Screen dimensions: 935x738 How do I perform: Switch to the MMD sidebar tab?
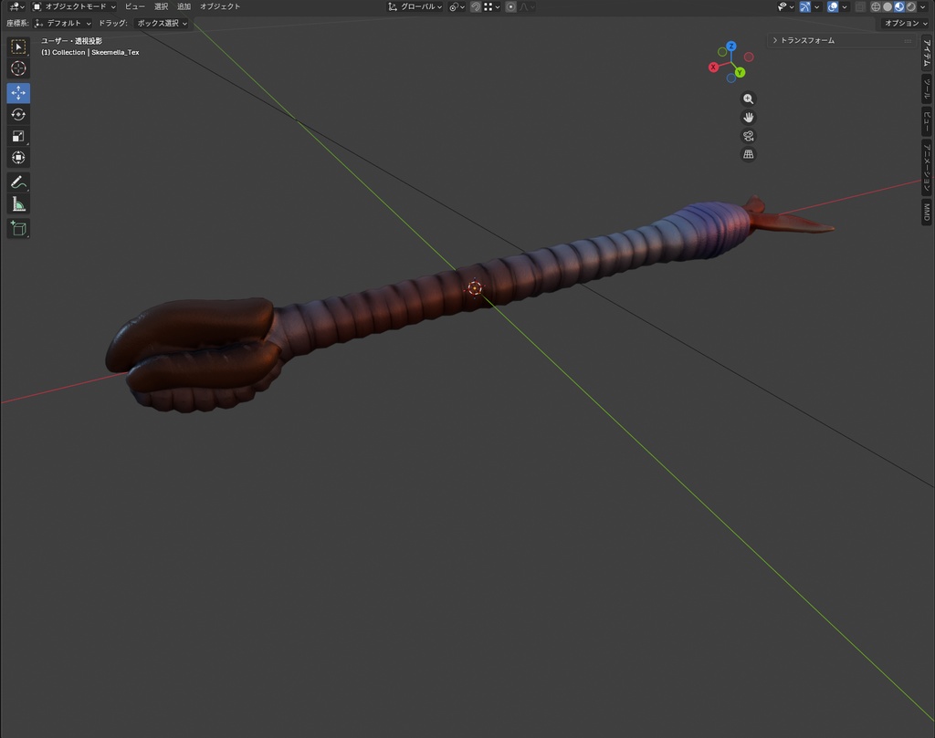(927, 212)
